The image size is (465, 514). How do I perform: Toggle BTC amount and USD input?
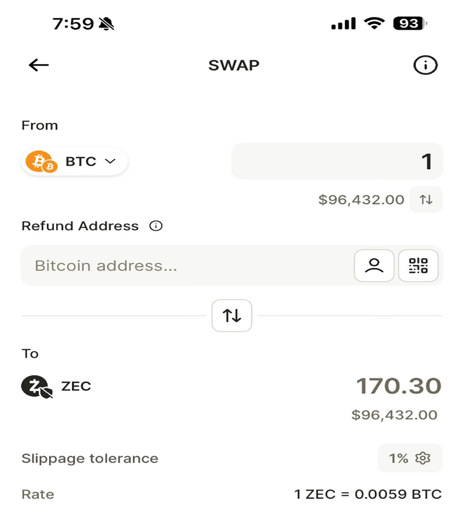[x=426, y=200]
